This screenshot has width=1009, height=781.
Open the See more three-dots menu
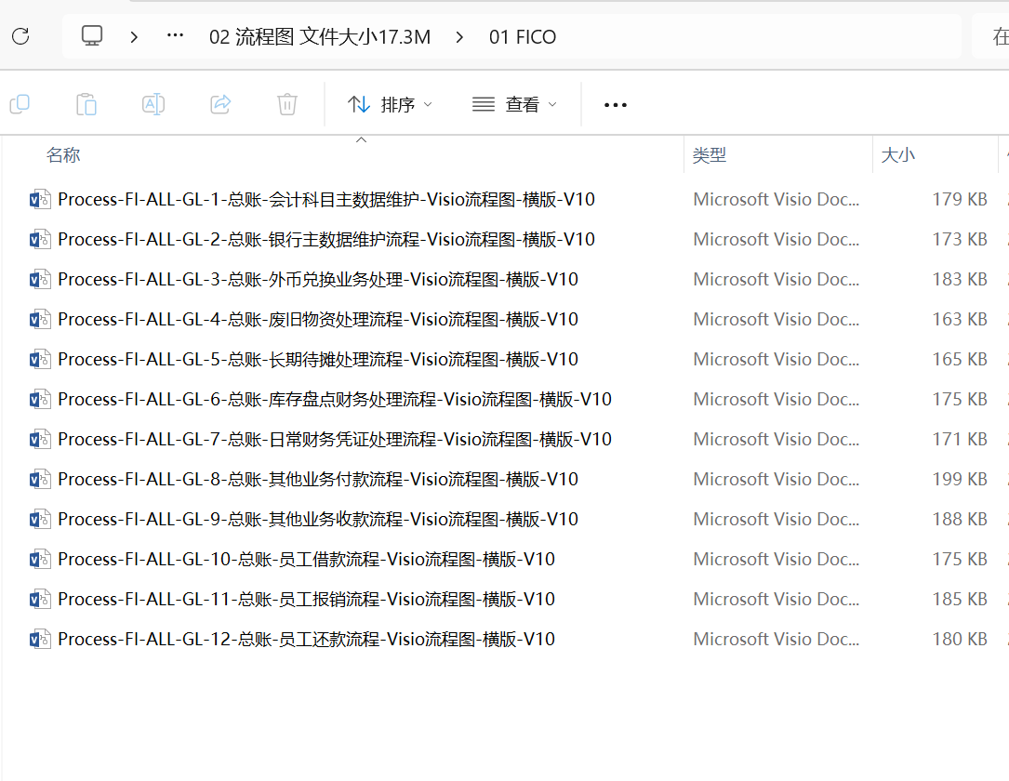click(616, 104)
